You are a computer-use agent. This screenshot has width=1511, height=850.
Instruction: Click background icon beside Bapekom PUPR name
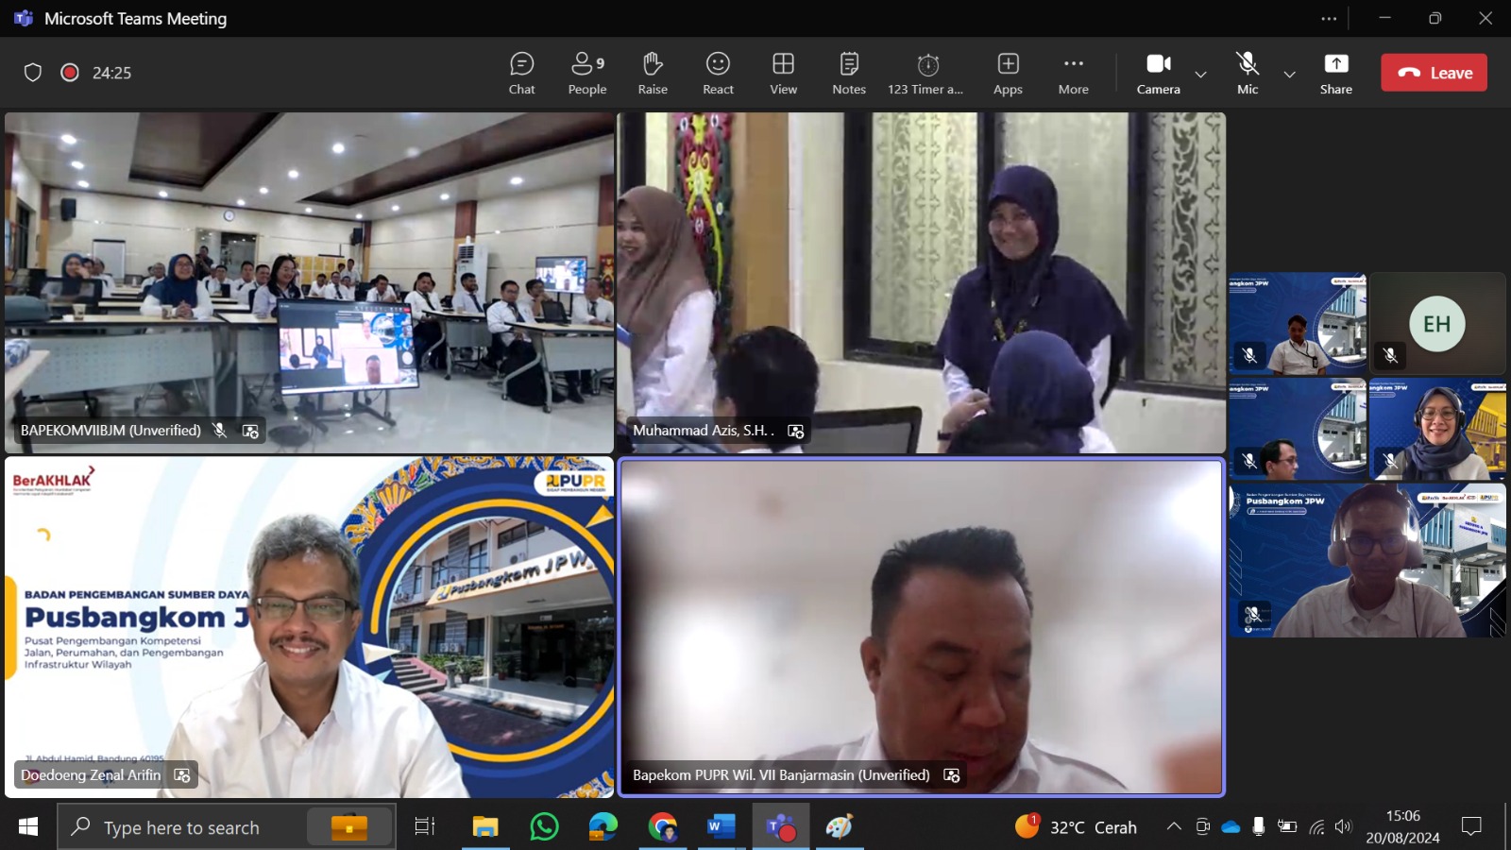point(952,775)
